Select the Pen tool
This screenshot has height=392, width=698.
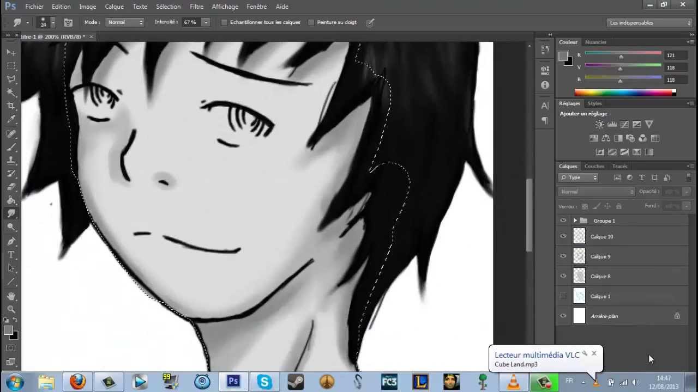pos(11,241)
